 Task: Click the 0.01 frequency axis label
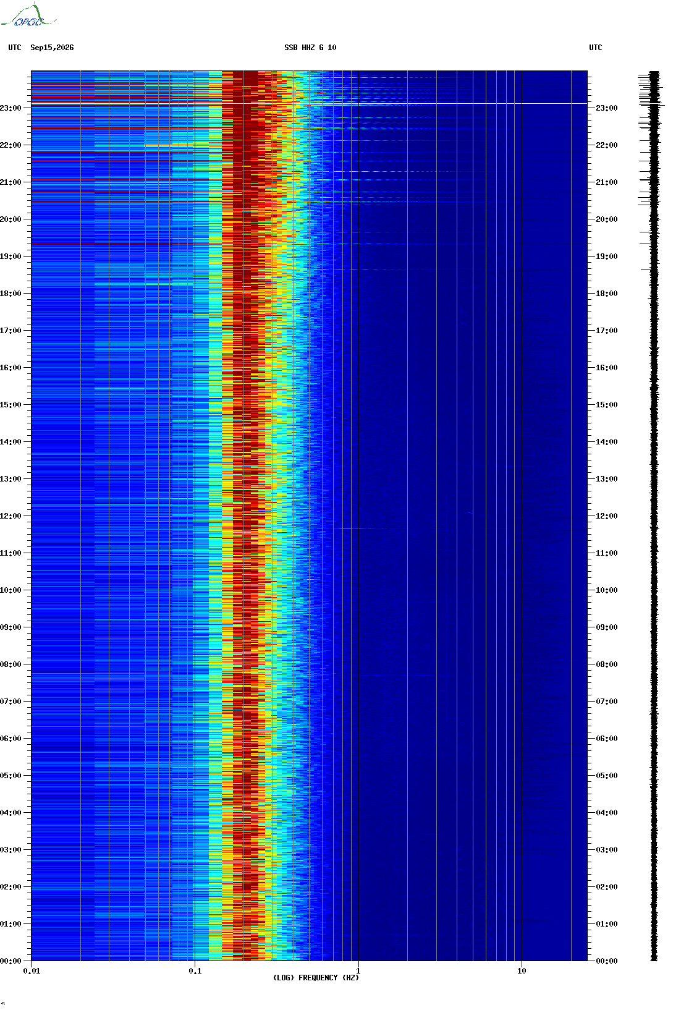pos(32,971)
